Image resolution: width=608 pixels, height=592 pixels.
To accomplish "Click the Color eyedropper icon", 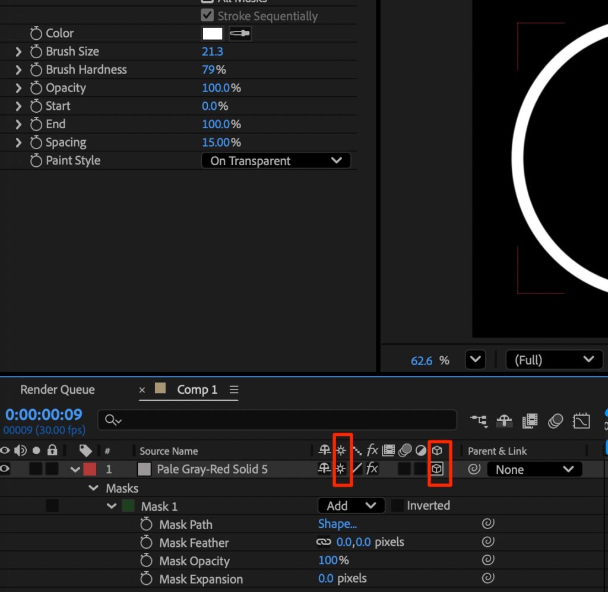I will pyautogui.click(x=240, y=34).
